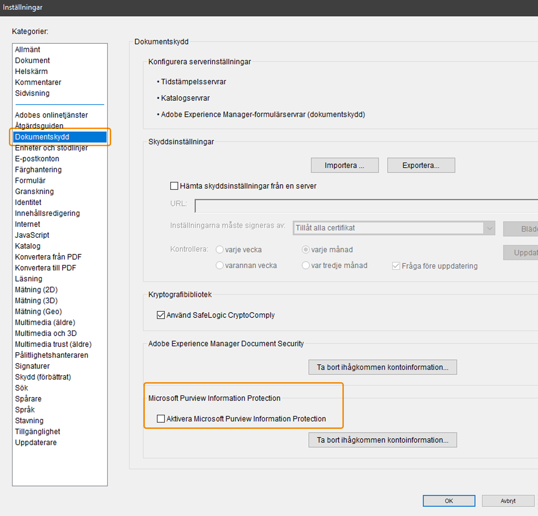Open the Signaturer category
Viewport: 538px width, 516px height.
tap(32, 366)
